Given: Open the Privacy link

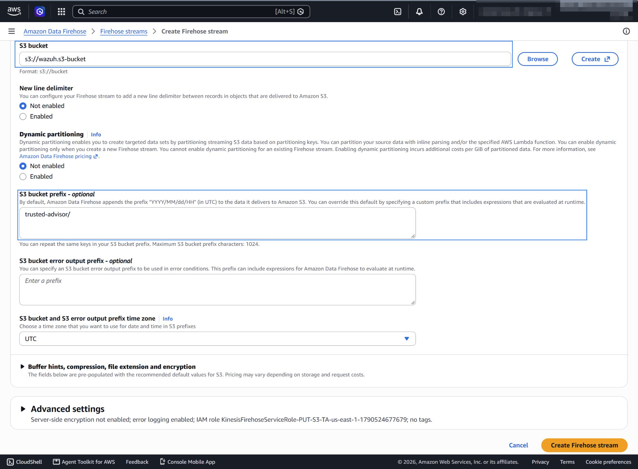Looking at the screenshot, I should pos(540,462).
